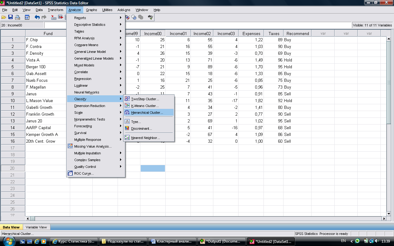Click Internet Explorer quick launch icon
Screen dimensions: 394x246
click(x=37, y=241)
